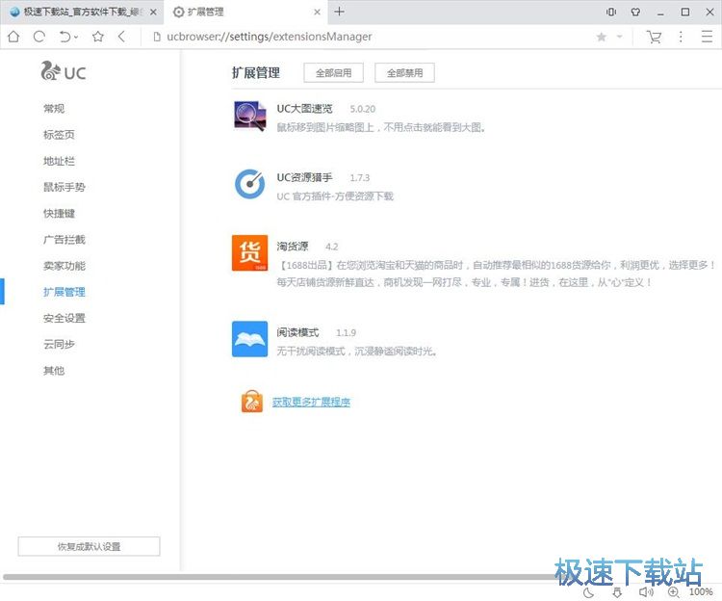
Task: Open the skin (shirt) icon in the title bar
Action: pyautogui.click(x=635, y=12)
